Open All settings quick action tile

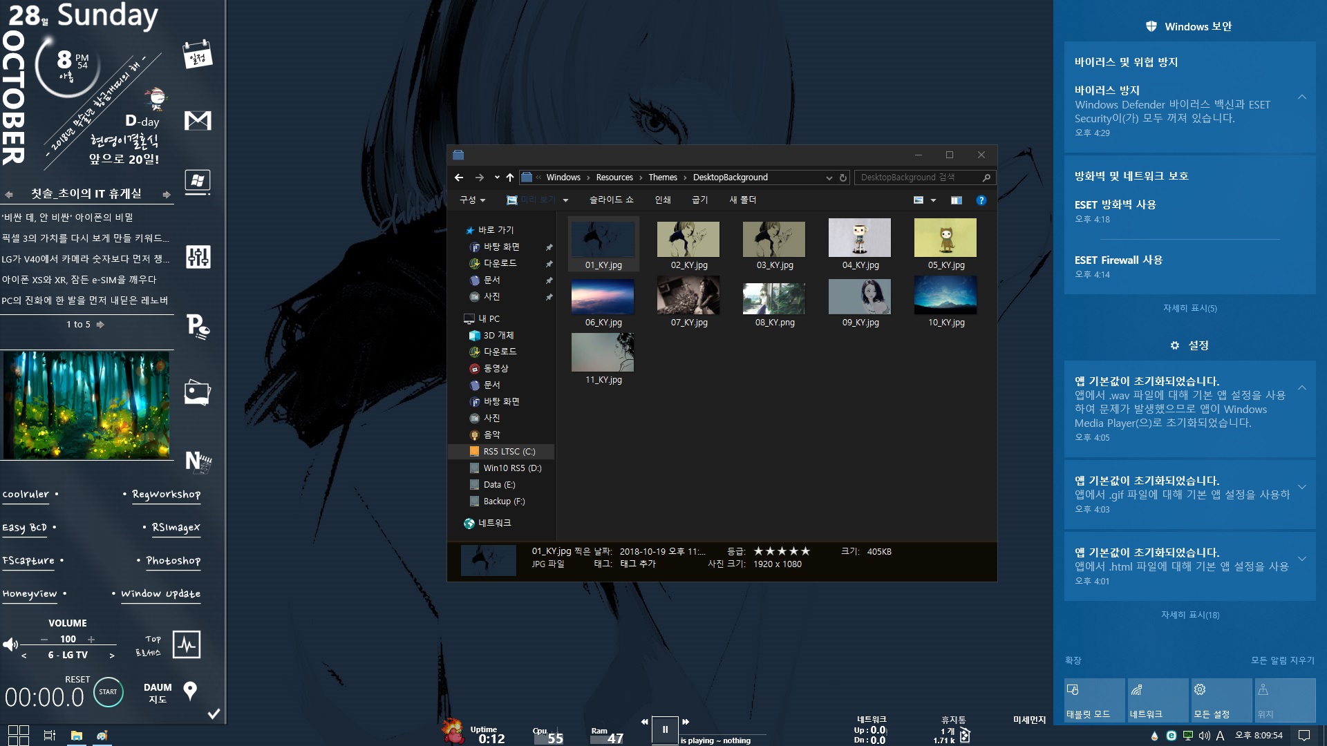(1222, 700)
